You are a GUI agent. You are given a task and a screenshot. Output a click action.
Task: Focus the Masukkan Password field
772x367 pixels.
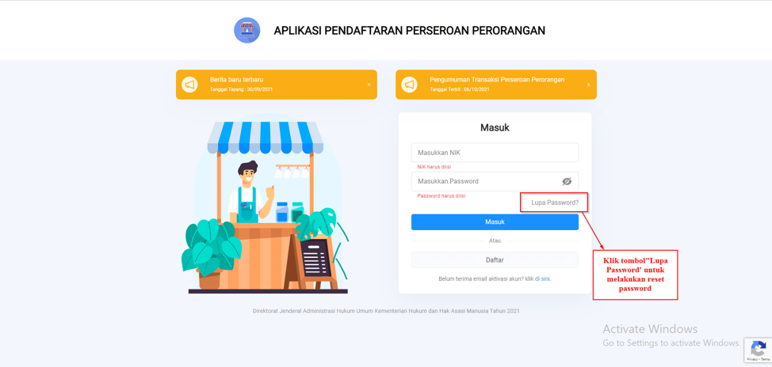click(495, 181)
